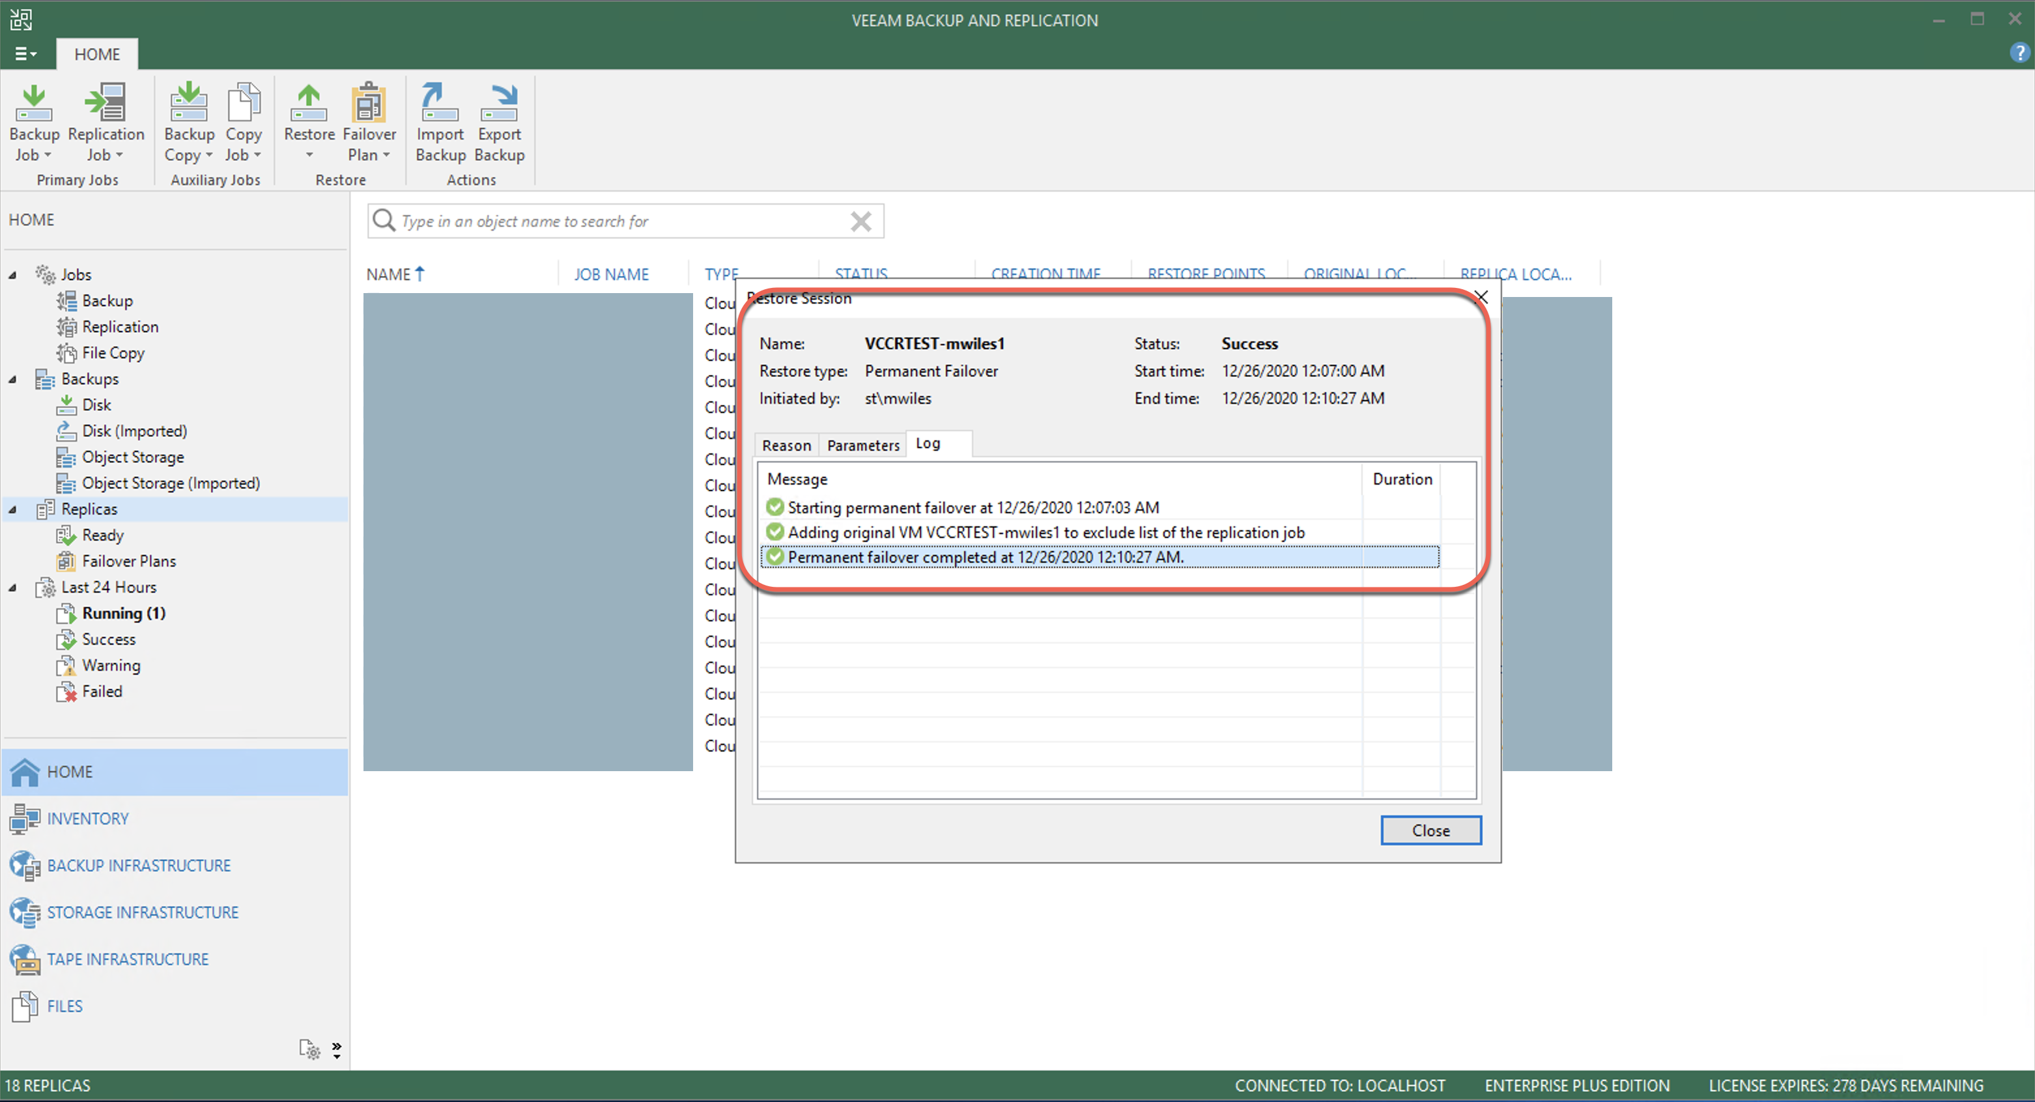Screen dimensions: 2035x1102
Task: Select the Failover Plans tree item
Action: (x=129, y=561)
